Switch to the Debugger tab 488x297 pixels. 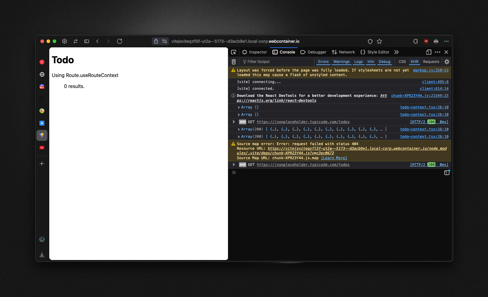(x=314, y=52)
